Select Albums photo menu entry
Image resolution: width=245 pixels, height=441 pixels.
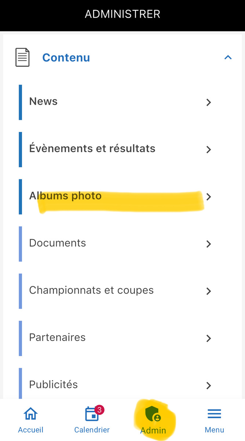[65, 196]
